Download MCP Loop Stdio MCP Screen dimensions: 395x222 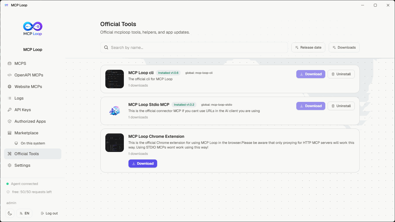click(311, 106)
